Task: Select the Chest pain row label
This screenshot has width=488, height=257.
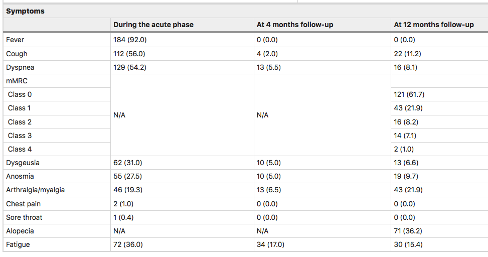Action: 23,204
